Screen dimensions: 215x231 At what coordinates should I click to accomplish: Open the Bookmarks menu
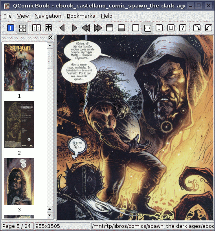(81, 16)
